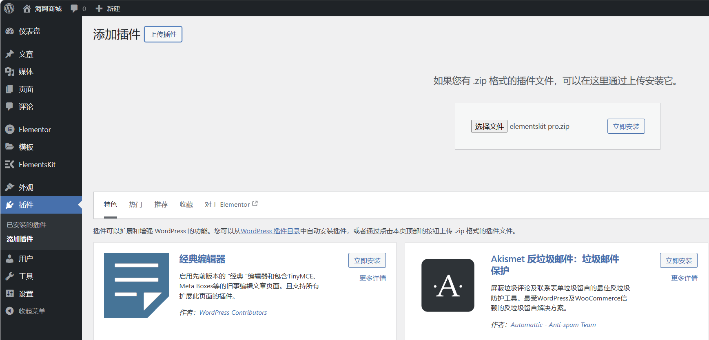Screen dimensions: 709x340
Task: Click the Elementor circle icon
Action: 10,129
